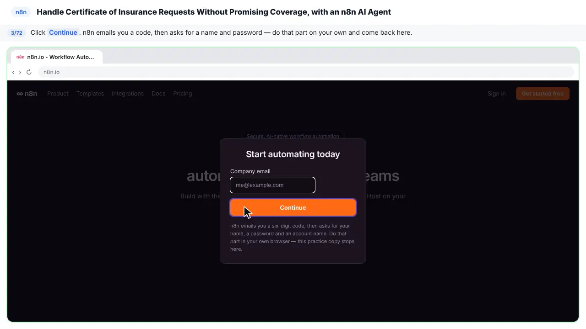Open the Templates nav item
The width and height of the screenshot is (586, 329).
90,94
